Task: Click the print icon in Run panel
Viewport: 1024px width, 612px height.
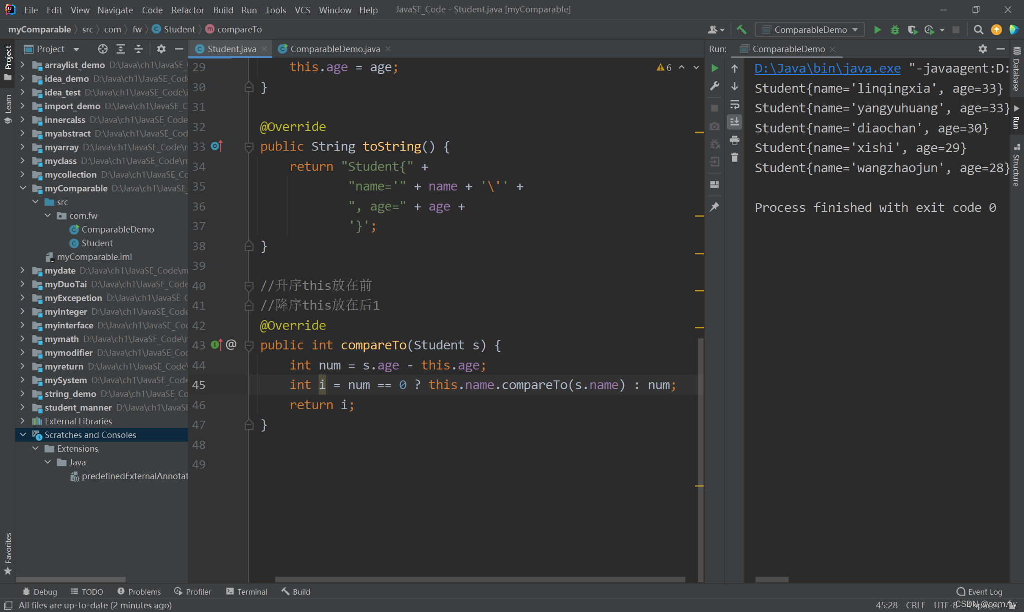Action: (735, 140)
